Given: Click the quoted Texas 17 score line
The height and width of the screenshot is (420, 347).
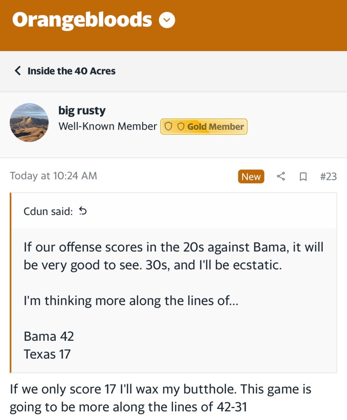Looking at the screenshot, I should tap(47, 354).
